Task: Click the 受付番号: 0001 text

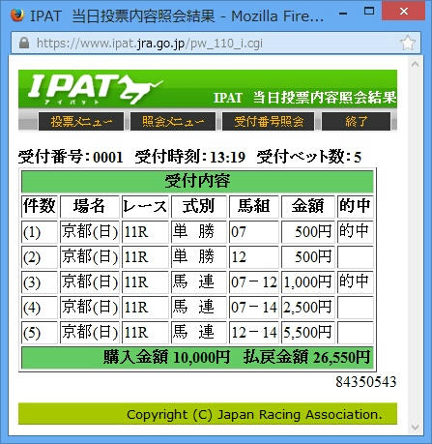Action: 71,157
